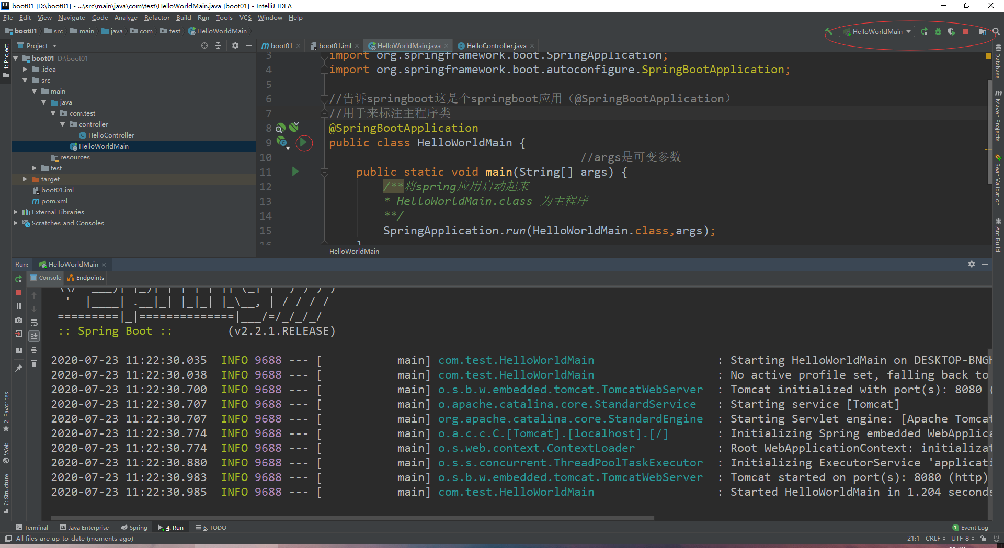Click the run gutter icon beside class HelloWorldMain
This screenshot has width=1004, height=548.
point(303,142)
